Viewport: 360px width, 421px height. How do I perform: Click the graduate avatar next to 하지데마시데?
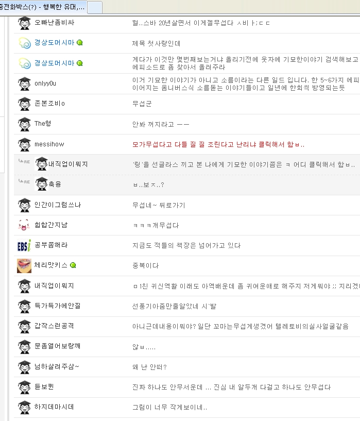24,407
